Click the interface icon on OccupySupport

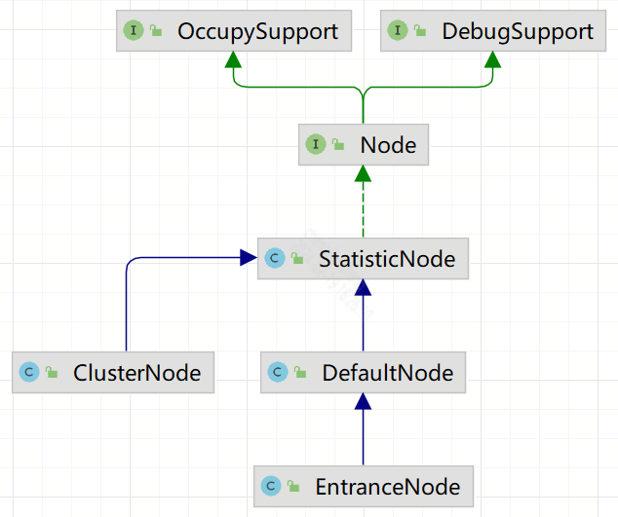click(134, 30)
